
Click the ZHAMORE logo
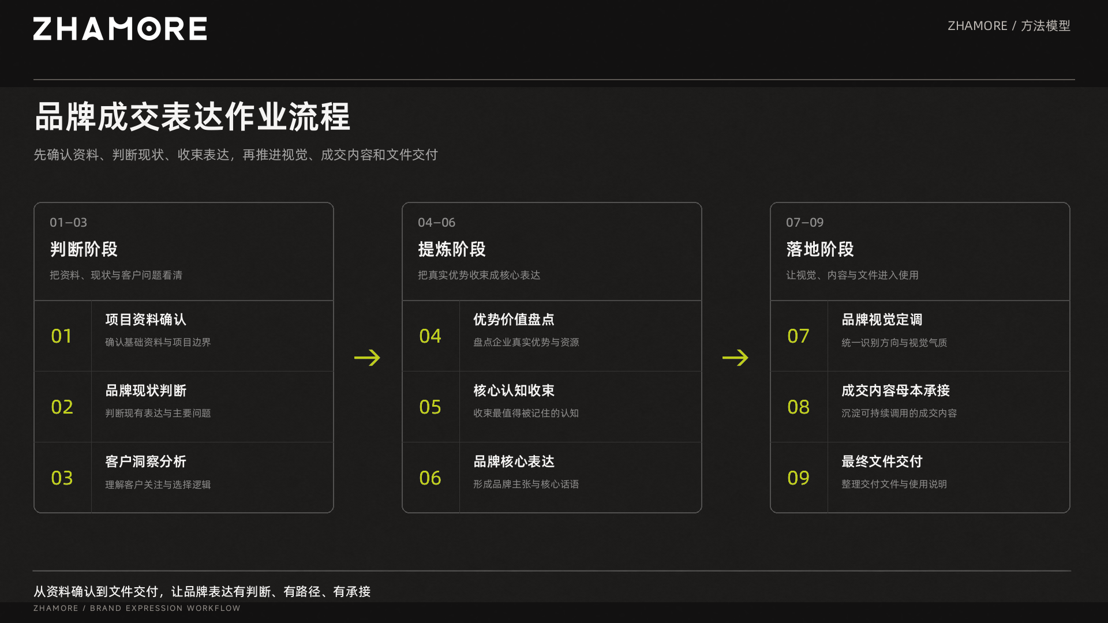point(120,29)
